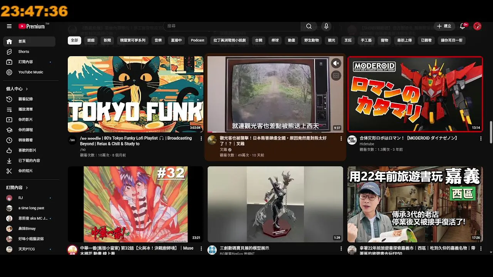
Task: Open 好味小姐腦波弱 channel
Action: (x=29, y=239)
